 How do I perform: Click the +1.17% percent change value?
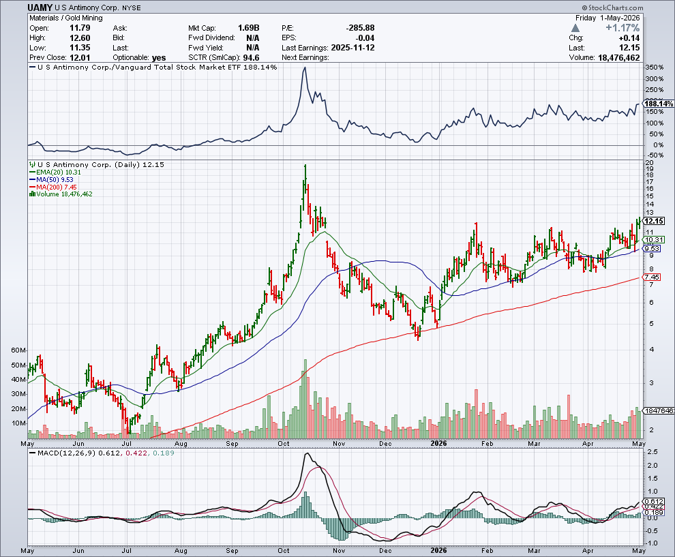click(622, 28)
